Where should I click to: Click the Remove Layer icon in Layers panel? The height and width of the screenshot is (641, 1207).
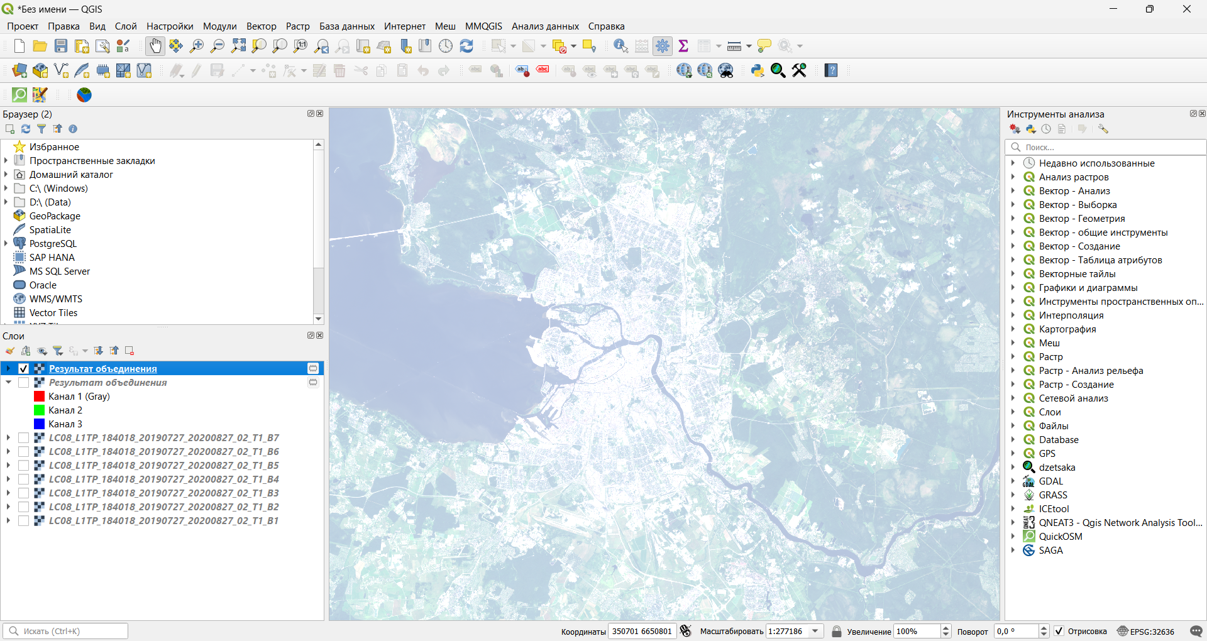130,351
